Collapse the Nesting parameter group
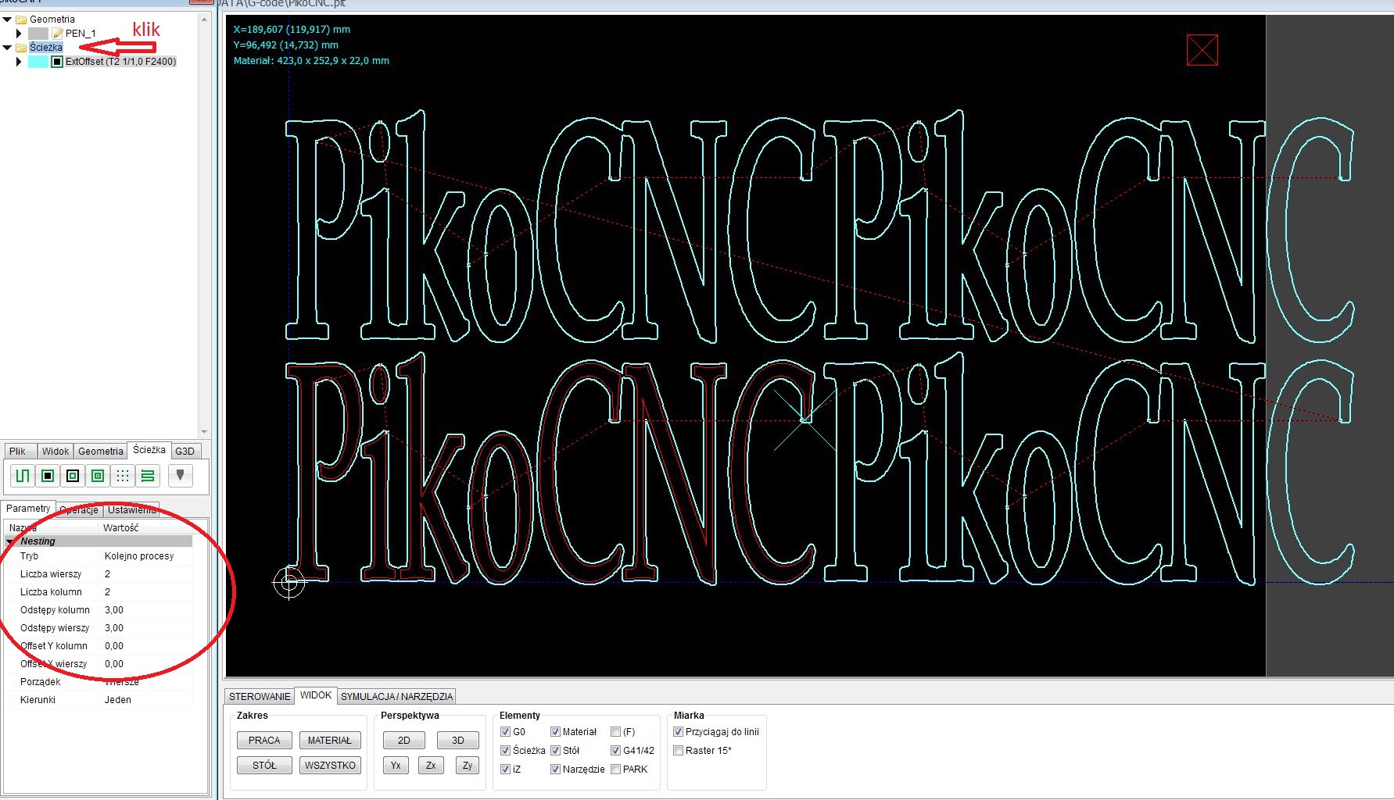The height and width of the screenshot is (800, 1394). [10, 541]
